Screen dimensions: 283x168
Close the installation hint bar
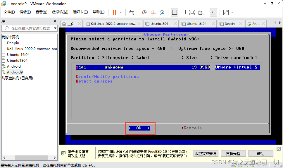(279, 149)
